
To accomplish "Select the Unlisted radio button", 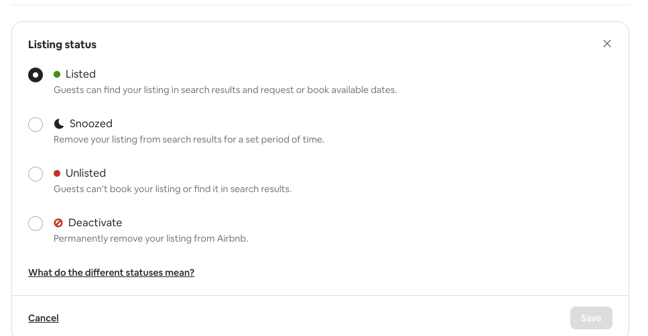I will 36,174.
